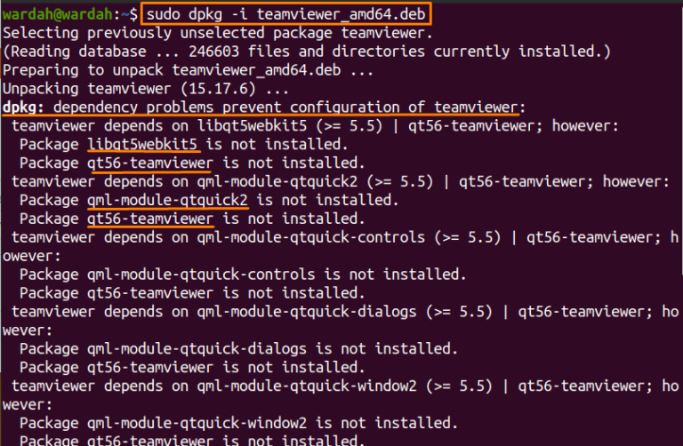Click the underlined libqt5webkit5 package name
This screenshot has height=446, width=683.
click(142, 144)
